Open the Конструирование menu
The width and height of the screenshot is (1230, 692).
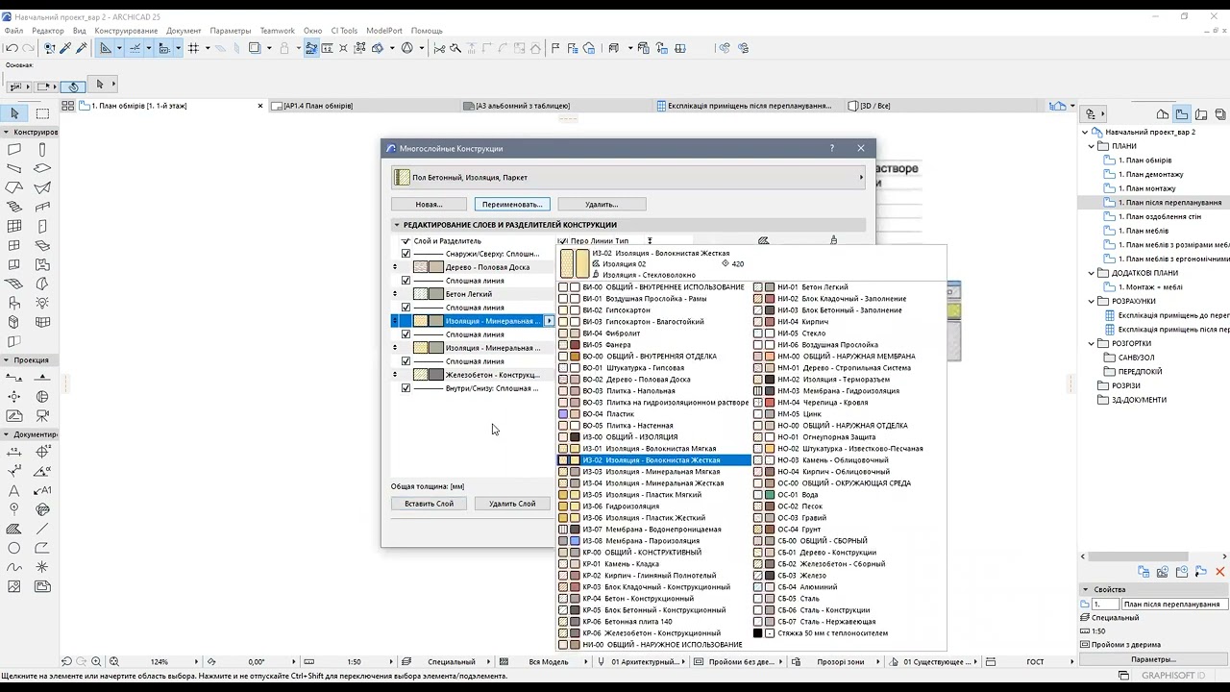(x=126, y=31)
